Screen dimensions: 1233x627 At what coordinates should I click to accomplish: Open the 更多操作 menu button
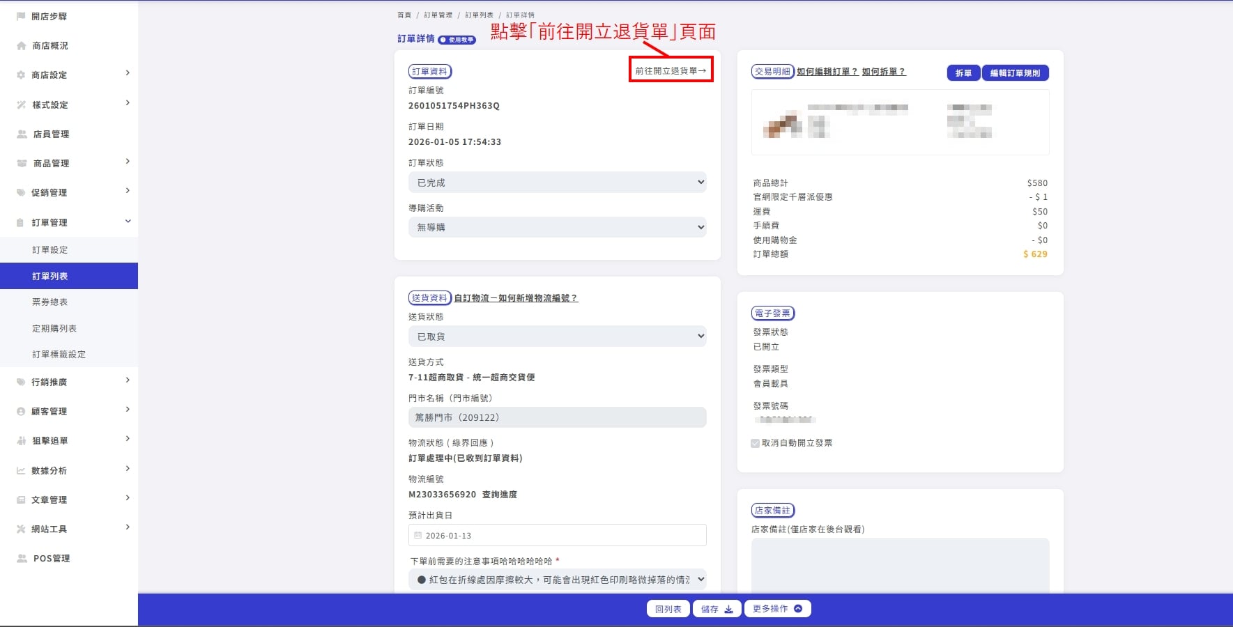[778, 609]
